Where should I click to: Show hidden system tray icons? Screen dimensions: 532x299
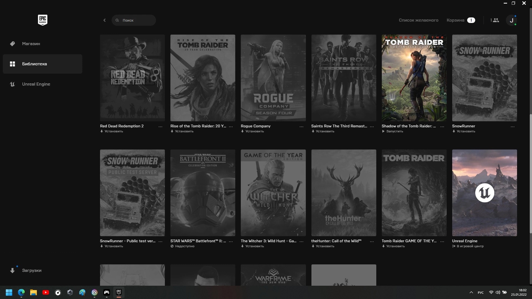[x=471, y=292]
